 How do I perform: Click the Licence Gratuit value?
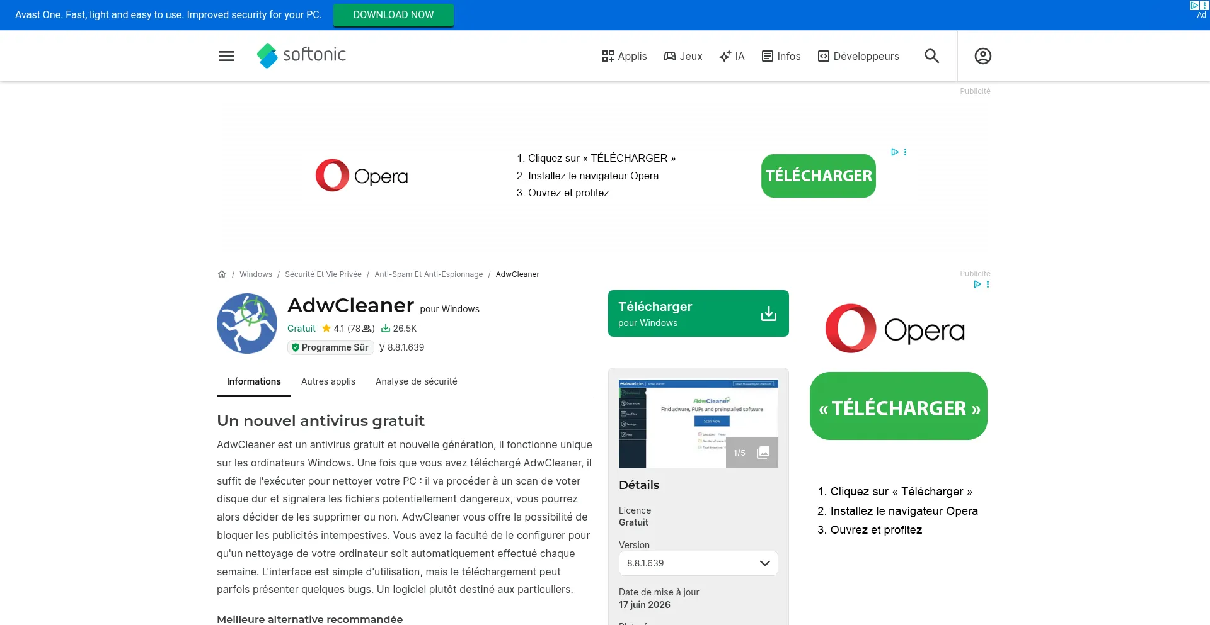633,522
